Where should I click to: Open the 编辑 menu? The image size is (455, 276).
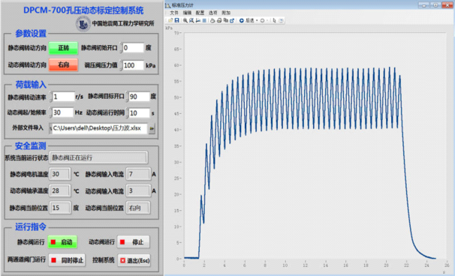[187, 13]
